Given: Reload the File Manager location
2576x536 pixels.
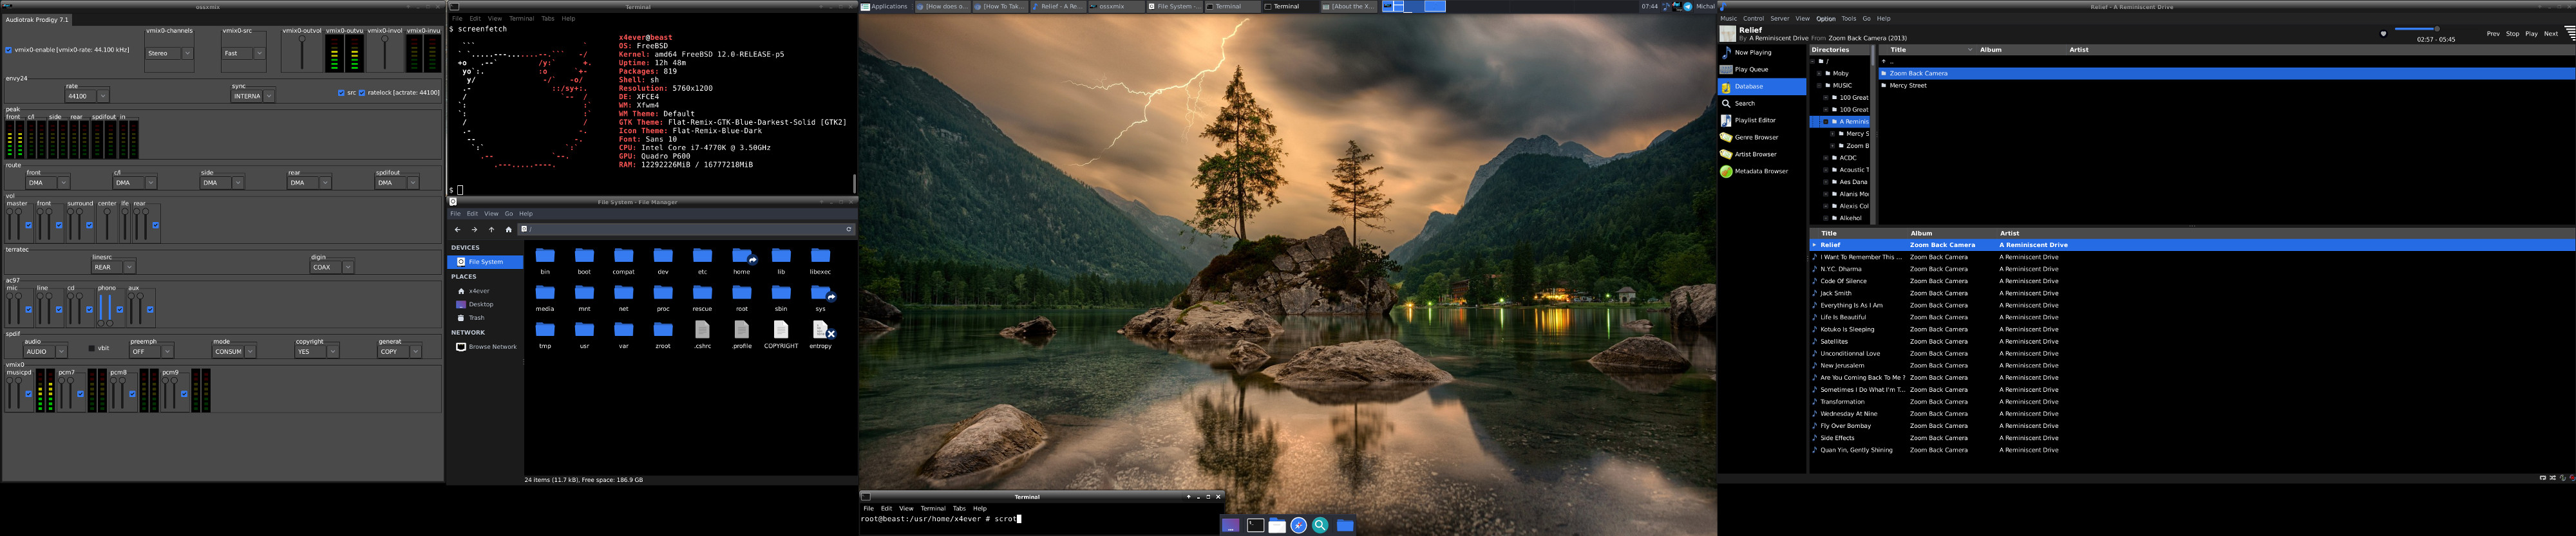Looking at the screenshot, I should click(x=849, y=229).
